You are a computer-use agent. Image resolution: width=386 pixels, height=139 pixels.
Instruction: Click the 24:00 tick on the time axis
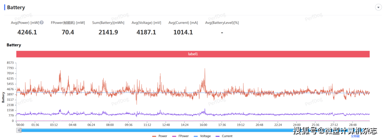[x=297, y=125]
